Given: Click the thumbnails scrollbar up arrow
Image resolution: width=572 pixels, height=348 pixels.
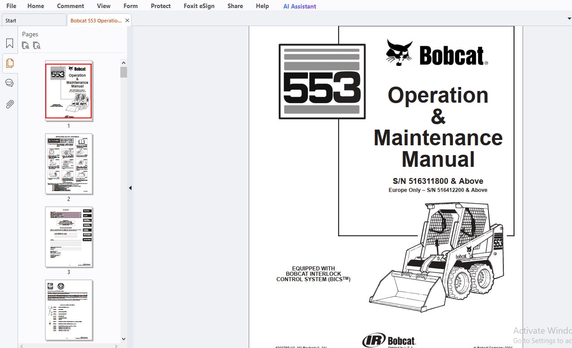Looking at the screenshot, I should [123, 62].
